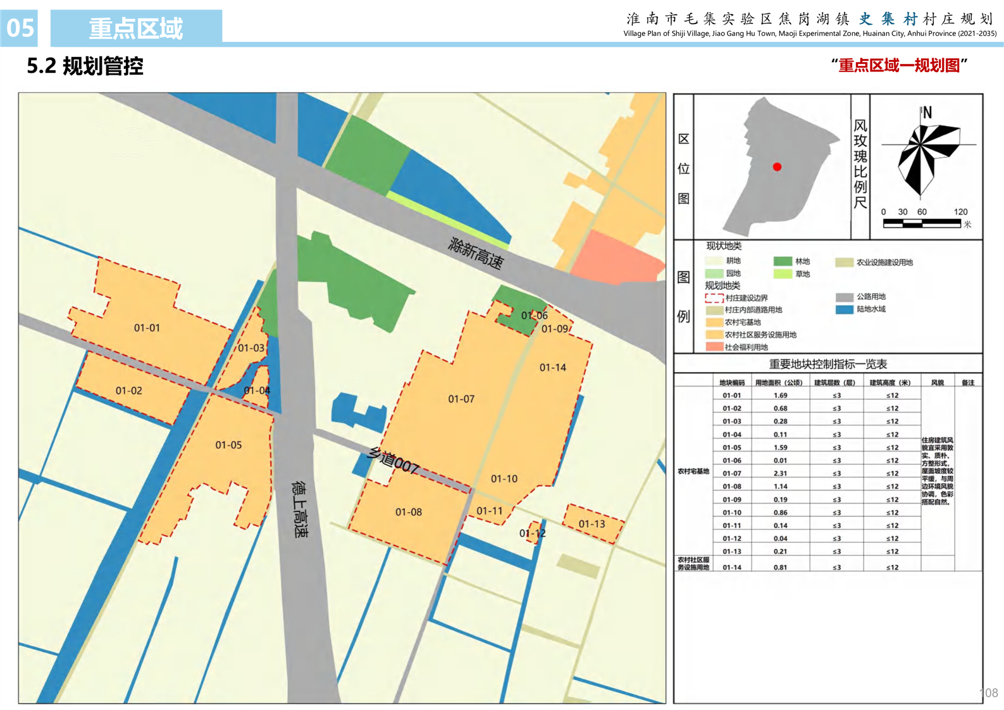Click the 5.2 规划管控 section heading
Screen dimensions: 1004x710
[x=85, y=66]
